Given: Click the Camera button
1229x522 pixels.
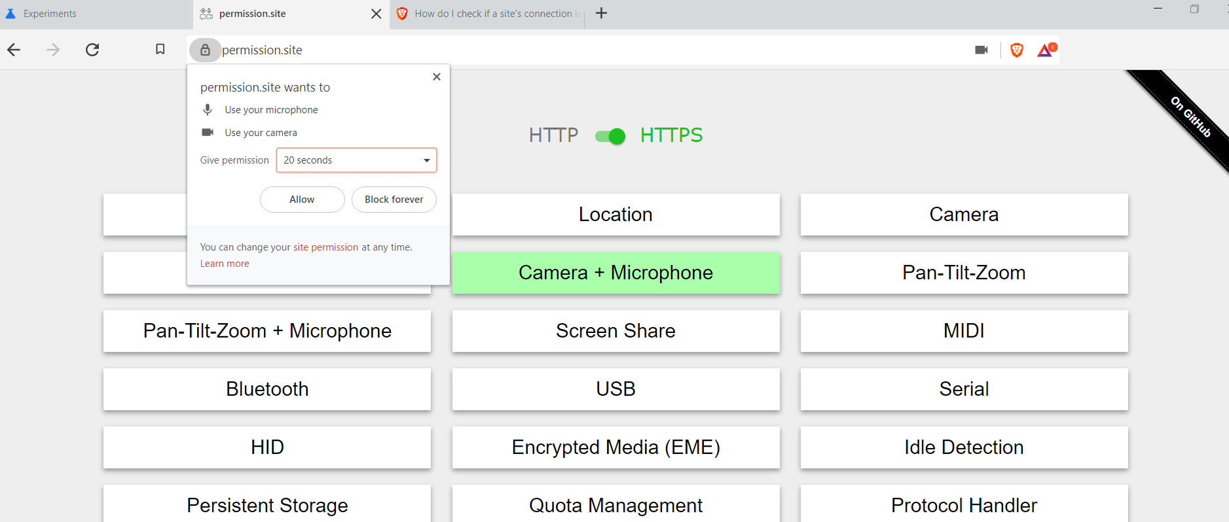Looking at the screenshot, I should [964, 215].
